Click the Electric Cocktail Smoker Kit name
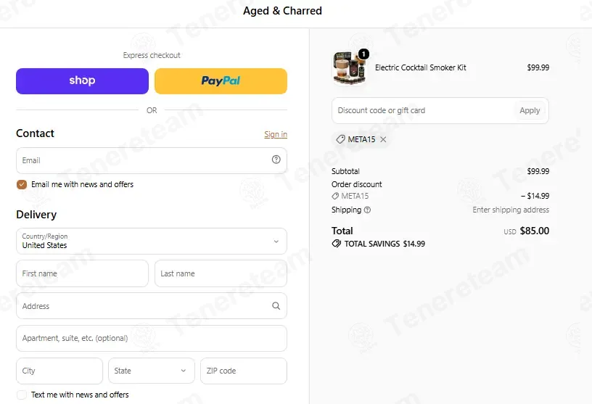 [x=421, y=67]
